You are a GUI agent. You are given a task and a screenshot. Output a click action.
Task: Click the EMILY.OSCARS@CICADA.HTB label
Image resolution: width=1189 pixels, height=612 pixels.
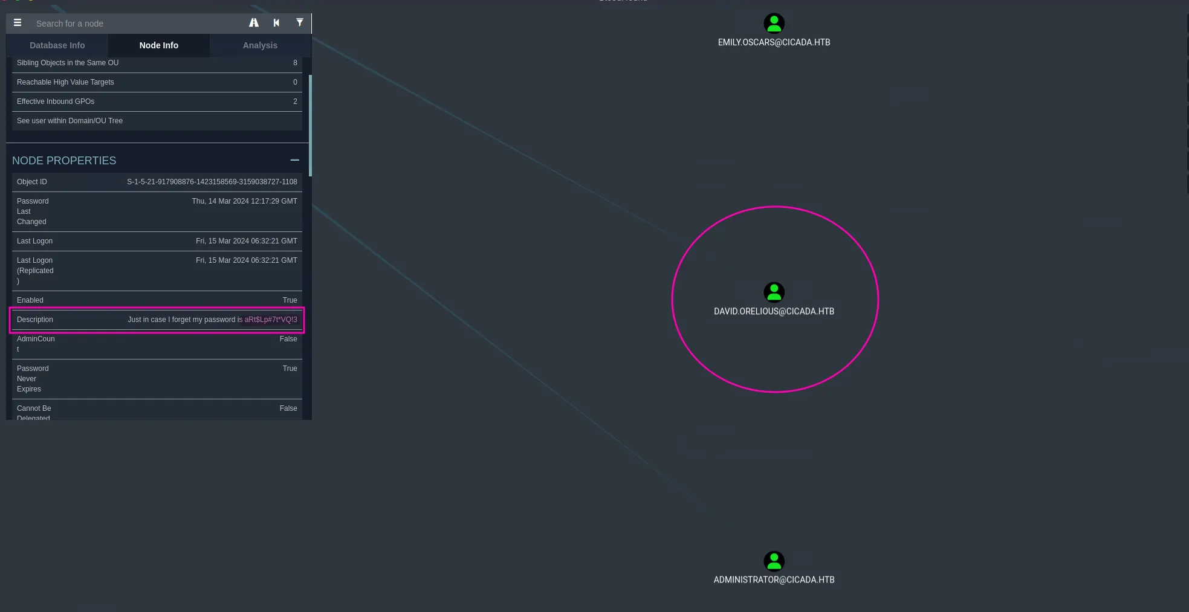(x=774, y=42)
